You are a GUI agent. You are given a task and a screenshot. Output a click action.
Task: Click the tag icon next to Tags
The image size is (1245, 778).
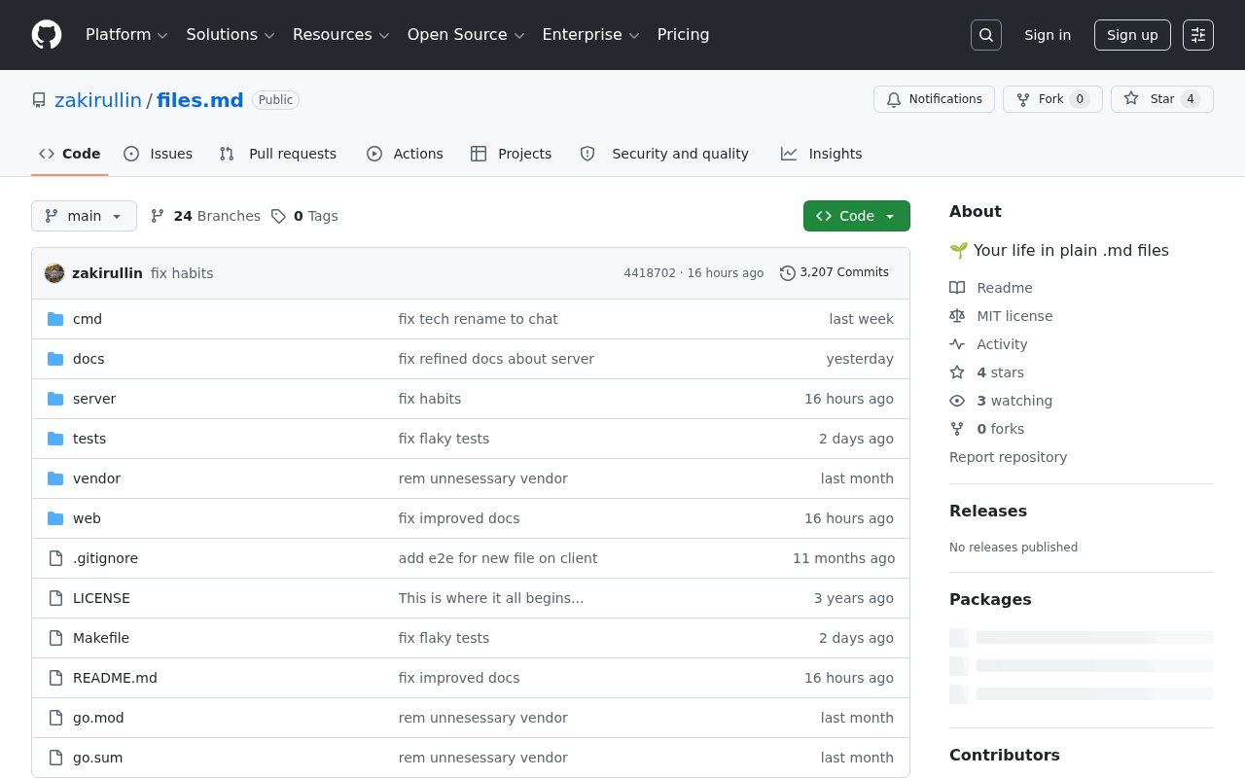pyautogui.click(x=278, y=216)
